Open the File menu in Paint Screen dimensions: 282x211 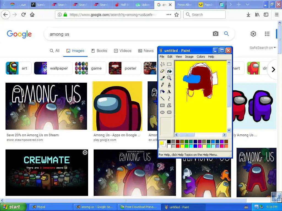tap(162, 57)
